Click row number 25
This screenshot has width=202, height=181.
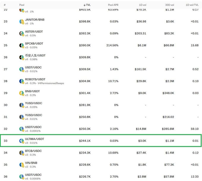point(6,45)
